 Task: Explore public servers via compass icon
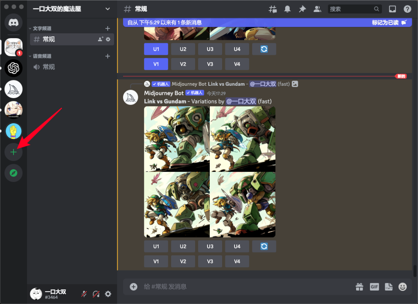pyautogui.click(x=13, y=173)
